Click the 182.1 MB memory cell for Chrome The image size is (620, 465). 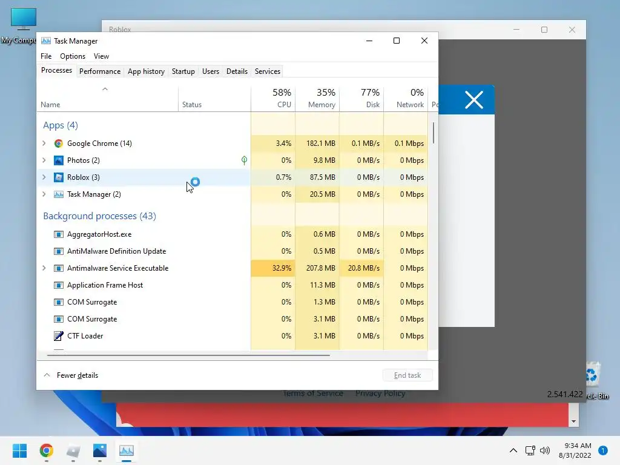[x=317, y=143]
